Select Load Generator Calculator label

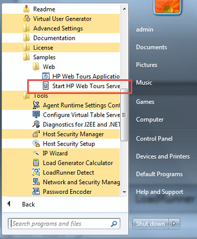(78, 163)
